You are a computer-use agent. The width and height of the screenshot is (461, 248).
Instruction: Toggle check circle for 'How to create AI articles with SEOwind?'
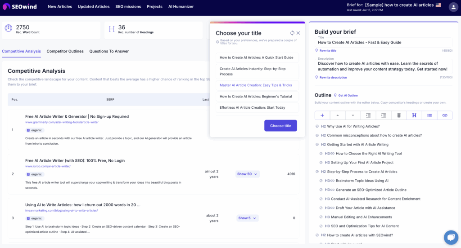point(317,235)
